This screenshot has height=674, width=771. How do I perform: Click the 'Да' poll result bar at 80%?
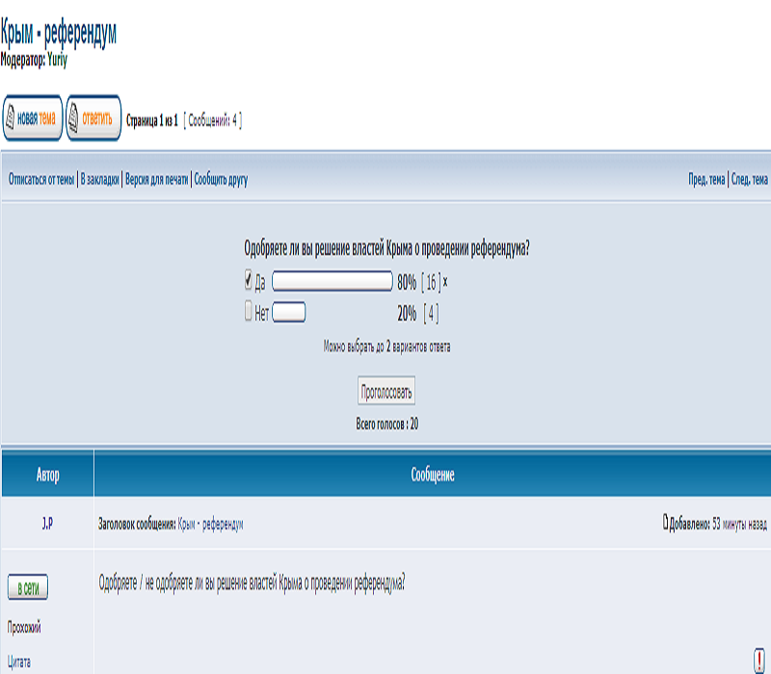click(x=332, y=282)
